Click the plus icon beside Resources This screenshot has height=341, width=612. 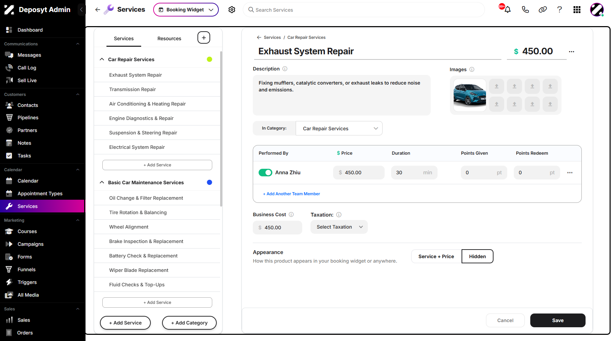point(204,38)
